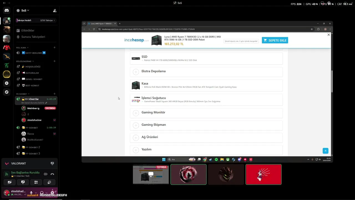Open the flying bird server icon
This screenshot has height=200, width=355.
pyautogui.click(x=7, y=56)
